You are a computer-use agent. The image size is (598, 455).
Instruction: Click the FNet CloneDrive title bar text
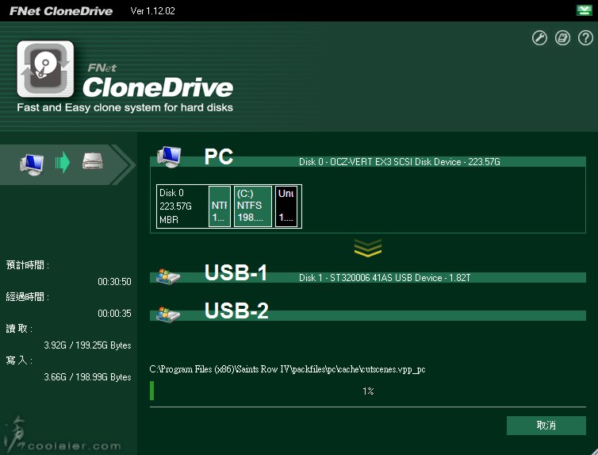[61, 10]
